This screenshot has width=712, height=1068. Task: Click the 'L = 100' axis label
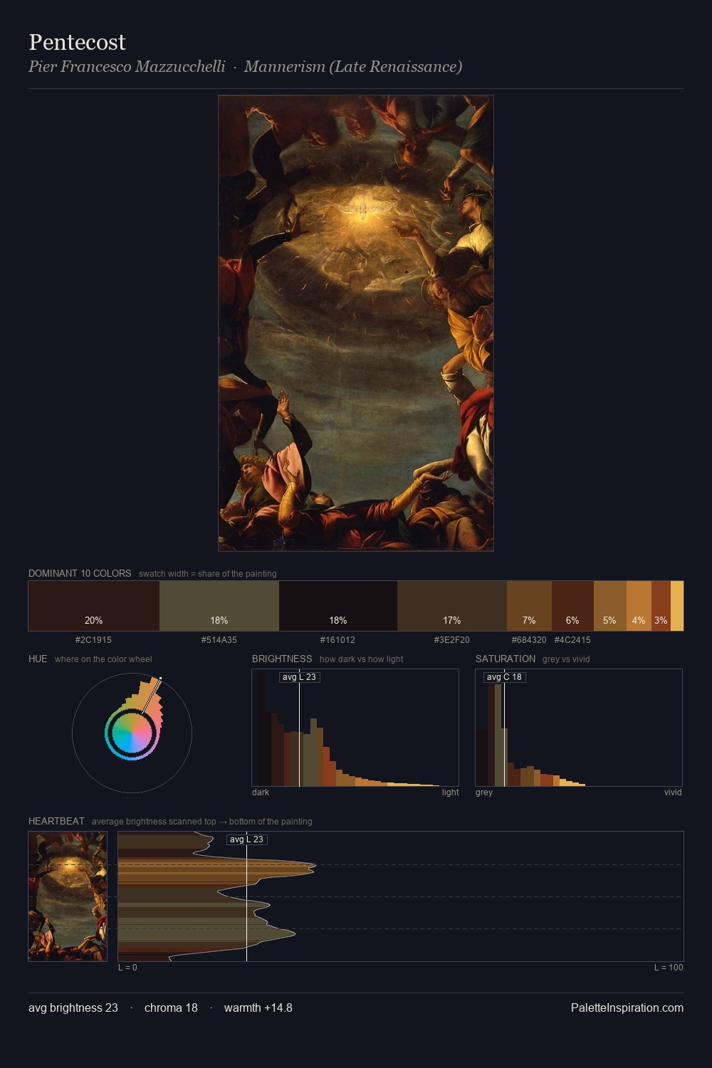669,968
